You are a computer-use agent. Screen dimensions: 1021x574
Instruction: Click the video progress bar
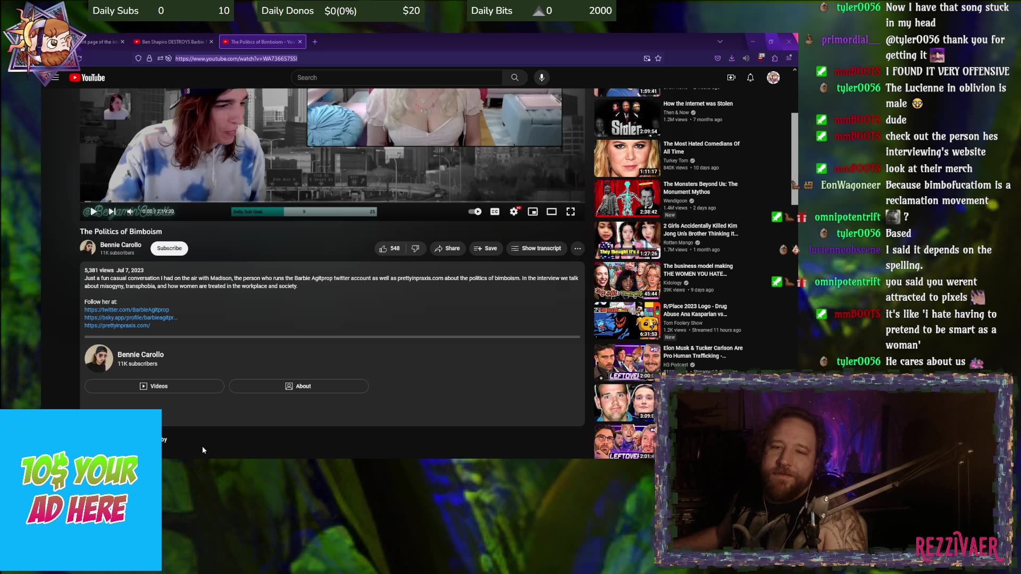[x=332, y=202]
